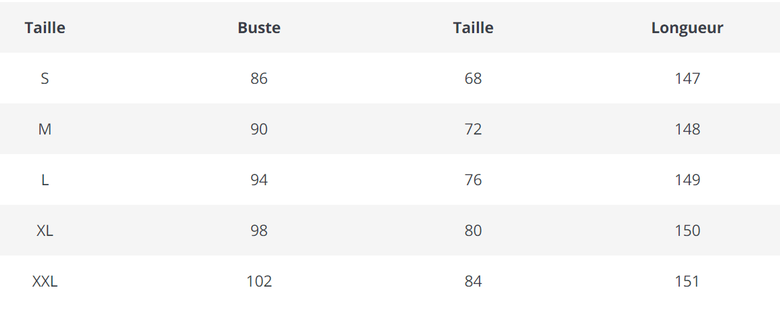Select waist value 84
The width and height of the screenshot is (780, 313).
pyautogui.click(x=473, y=281)
